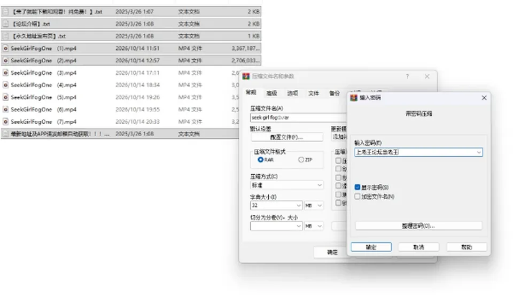
Task: Click 帮助 in the password dialog
Action: (467, 247)
